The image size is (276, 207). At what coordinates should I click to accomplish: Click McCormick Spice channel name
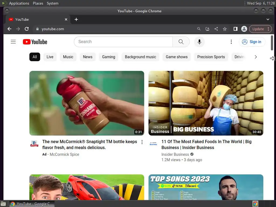point(64,154)
